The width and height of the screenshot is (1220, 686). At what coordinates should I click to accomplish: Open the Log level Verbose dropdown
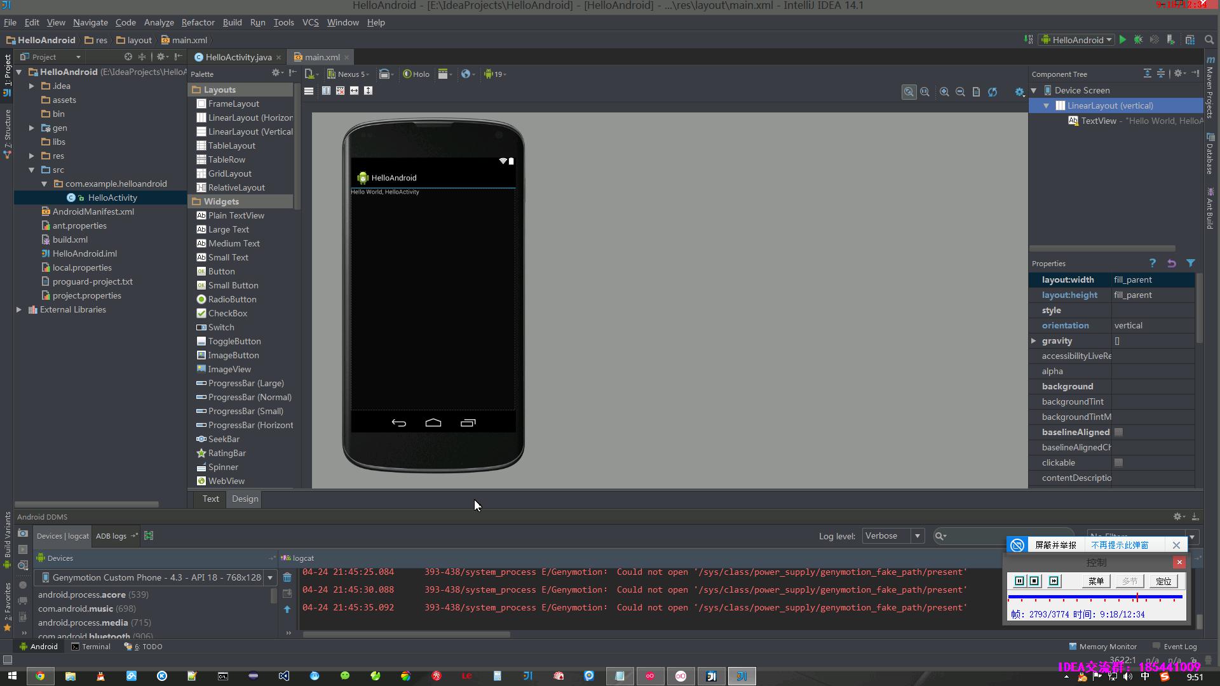pyautogui.click(x=893, y=535)
